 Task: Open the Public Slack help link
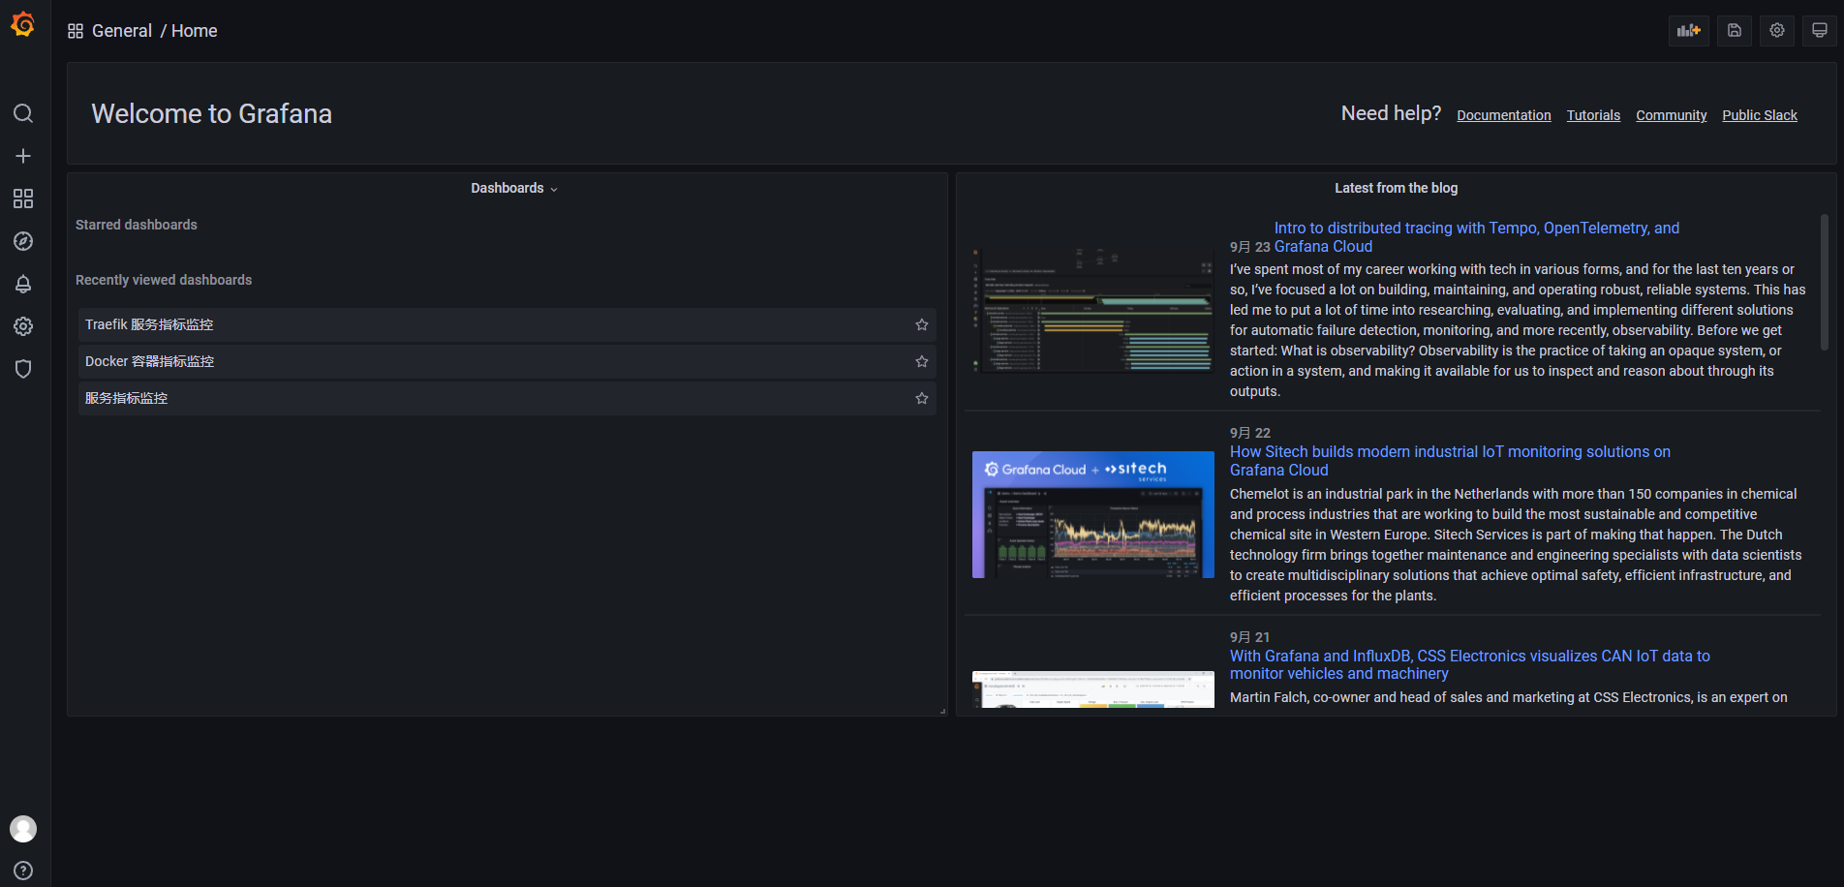point(1760,115)
